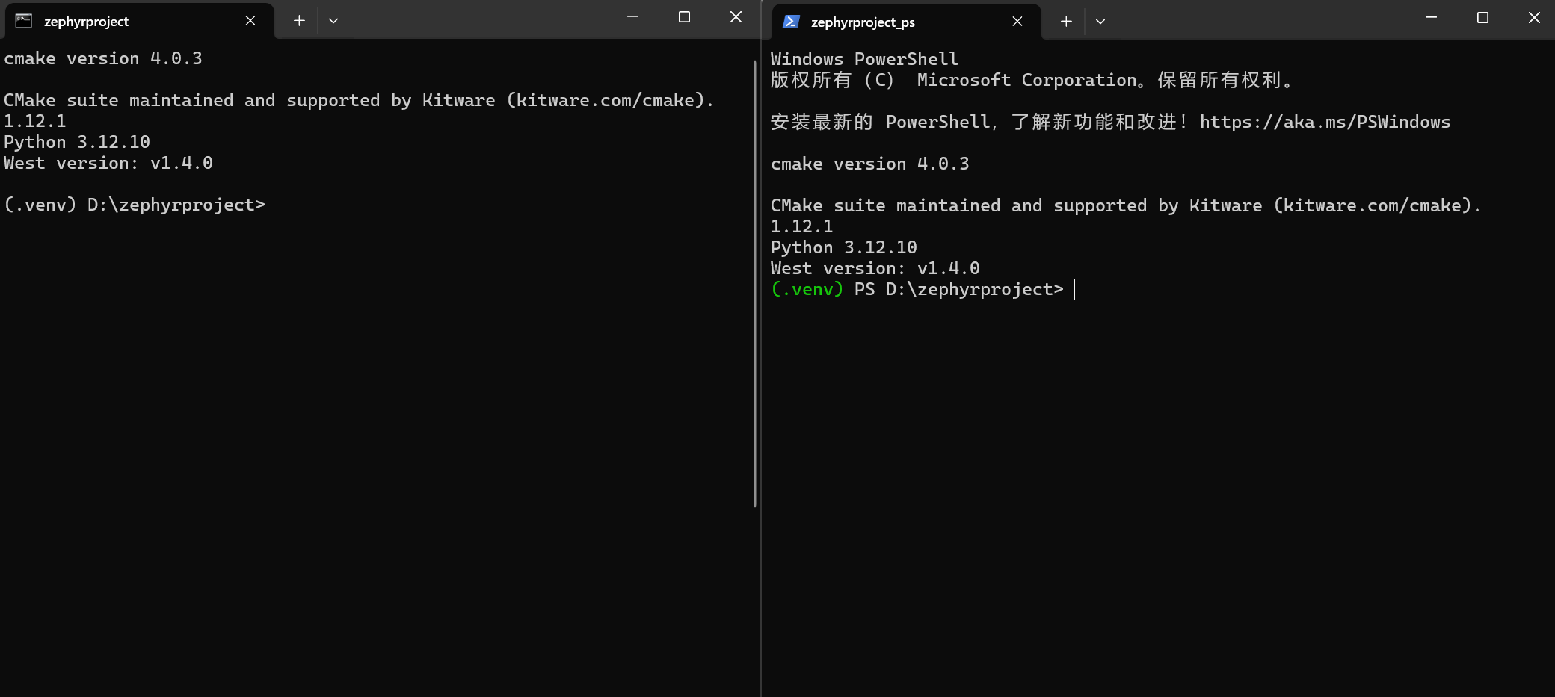The image size is (1555, 697).
Task: Select the zephyrproject_ps tab title
Action: click(x=863, y=22)
